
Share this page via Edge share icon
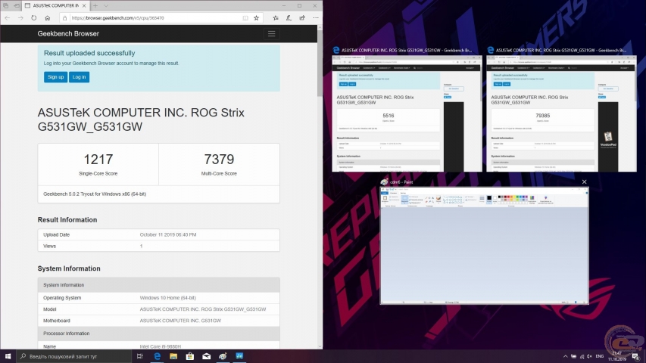coord(302,18)
